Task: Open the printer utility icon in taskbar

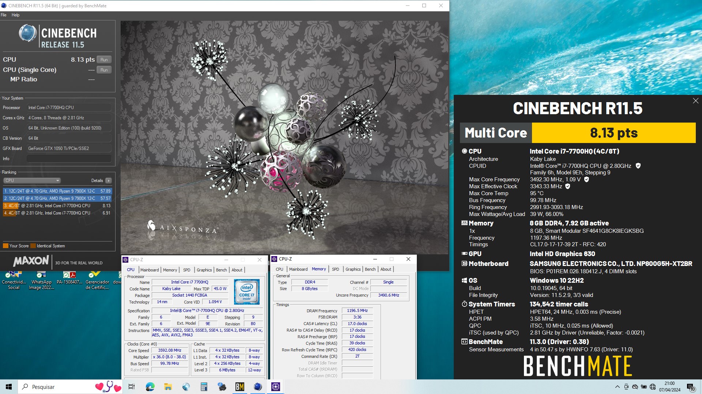Action: (222, 387)
